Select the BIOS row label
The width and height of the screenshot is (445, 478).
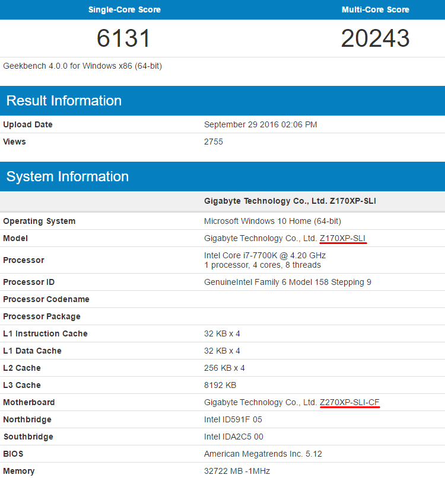(13, 454)
